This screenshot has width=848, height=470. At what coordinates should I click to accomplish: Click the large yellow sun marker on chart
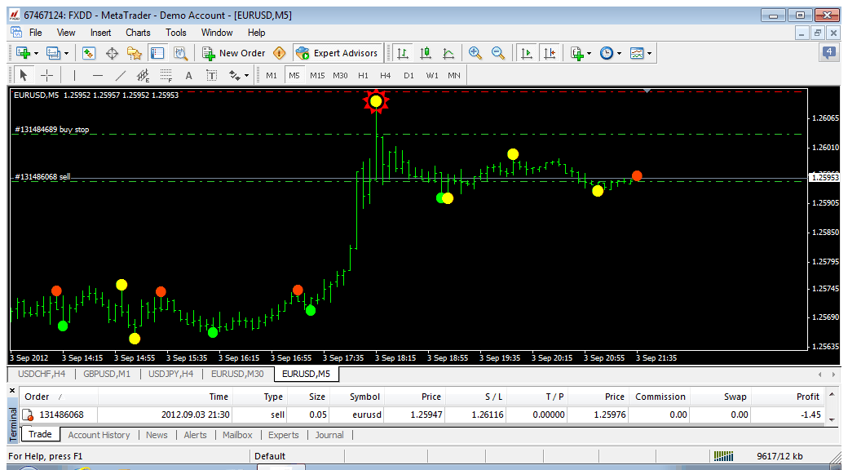pos(376,101)
